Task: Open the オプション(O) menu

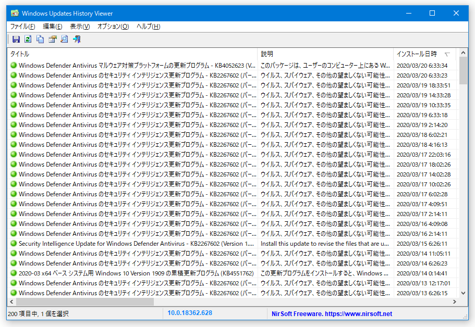Action: tap(113, 27)
